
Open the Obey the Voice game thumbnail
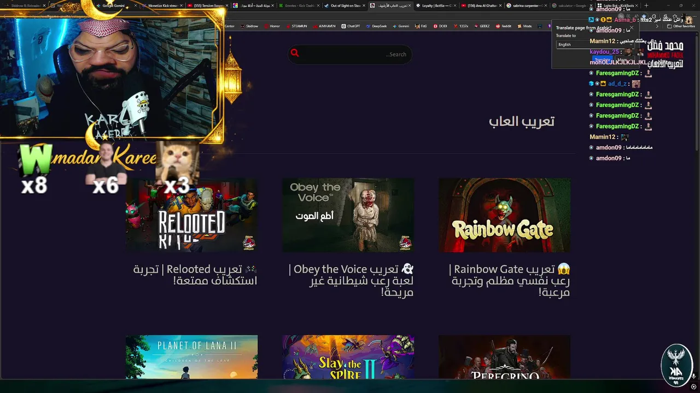tap(348, 215)
